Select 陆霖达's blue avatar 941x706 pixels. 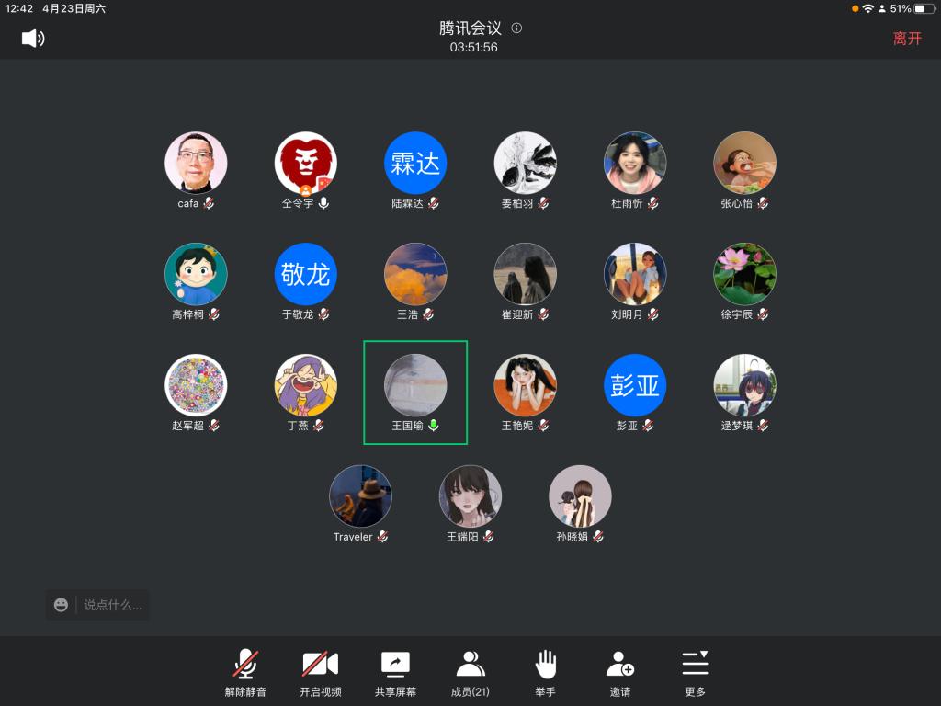(415, 164)
